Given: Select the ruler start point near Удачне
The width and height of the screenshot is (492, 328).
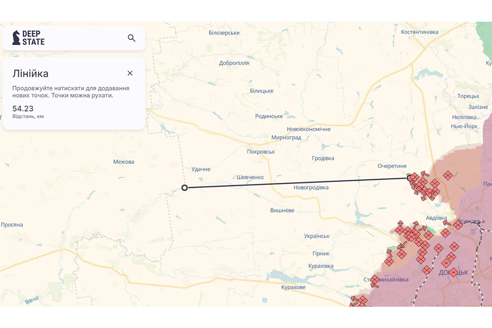Looking at the screenshot, I should tap(184, 188).
